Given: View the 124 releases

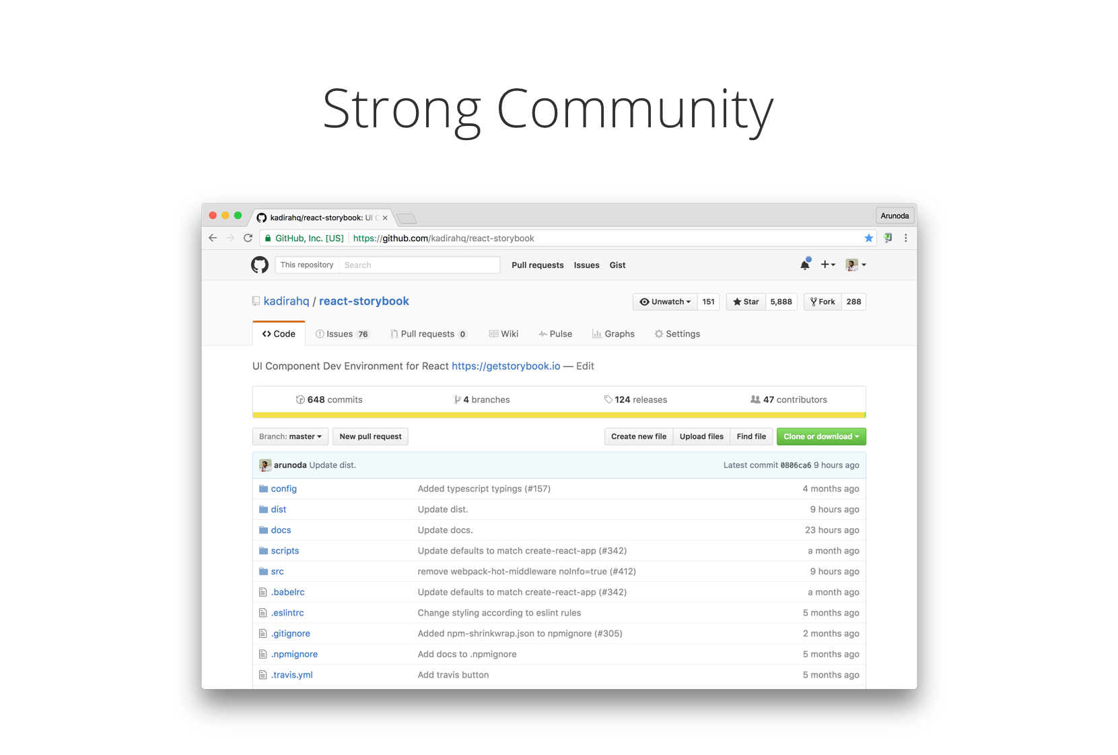Looking at the screenshot, I should (x=635, y=400).
